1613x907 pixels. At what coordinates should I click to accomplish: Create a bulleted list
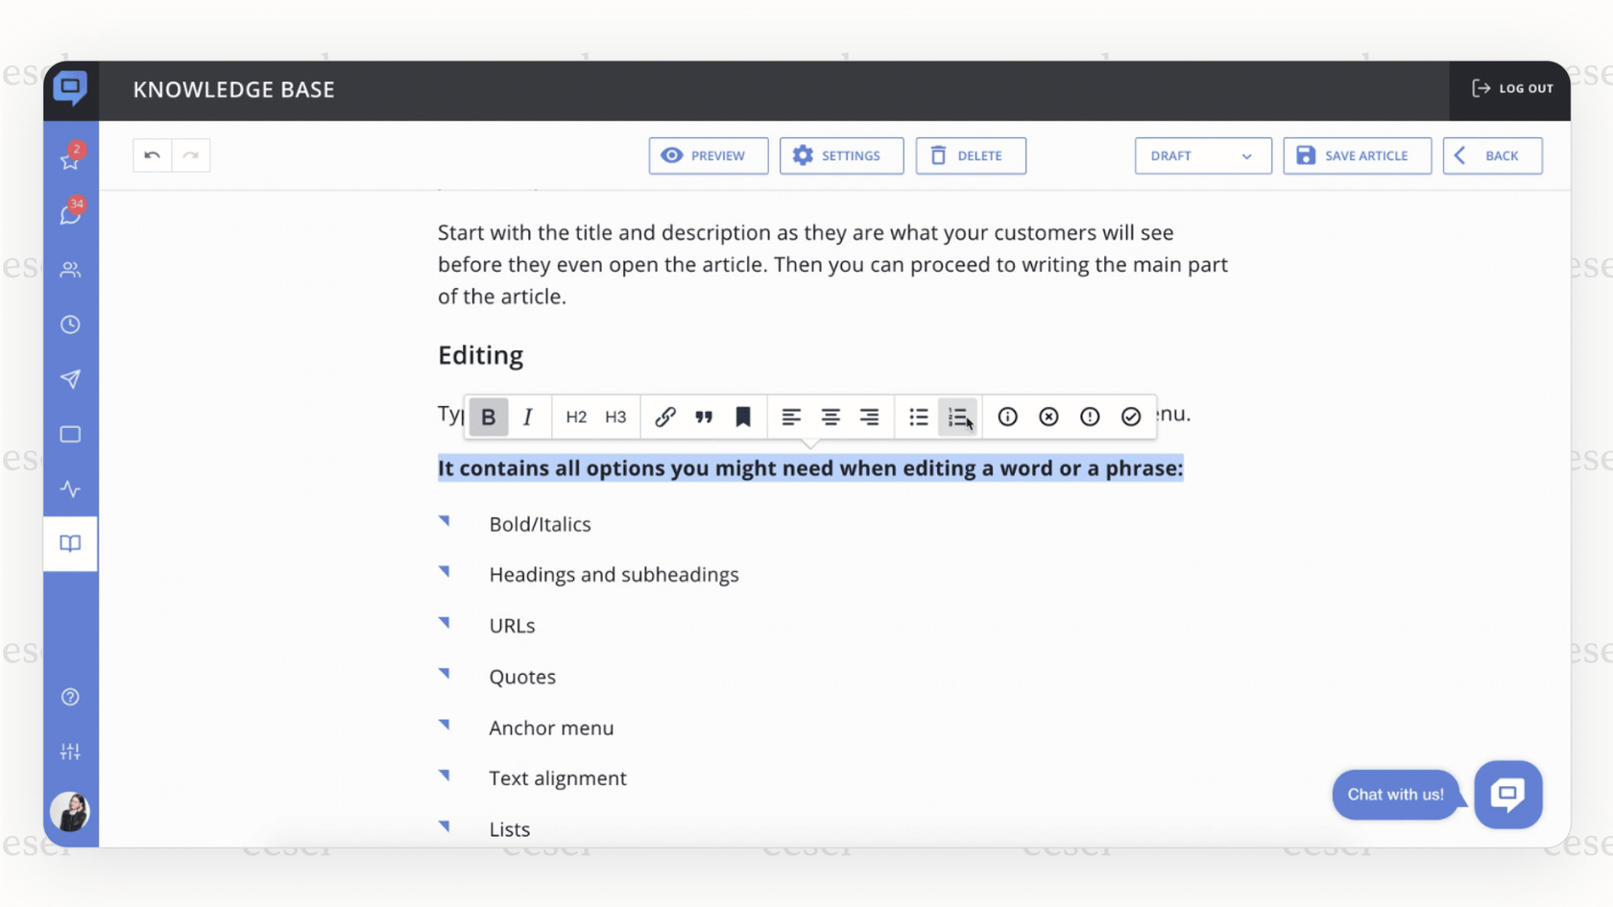pos(918,417)
